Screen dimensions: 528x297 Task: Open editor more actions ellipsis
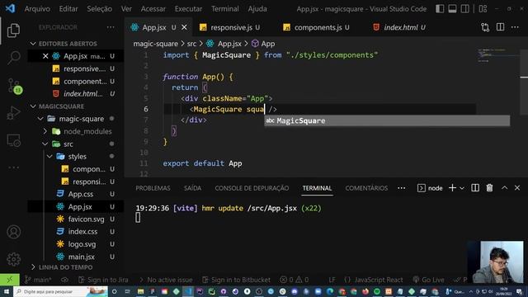[x=515, y=27]
